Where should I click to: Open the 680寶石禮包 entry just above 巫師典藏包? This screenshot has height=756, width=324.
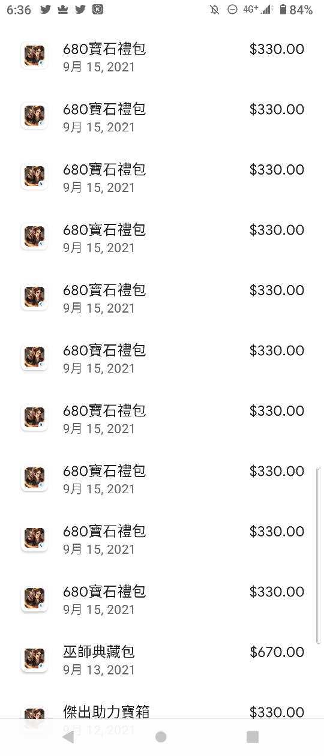[162, 600]
